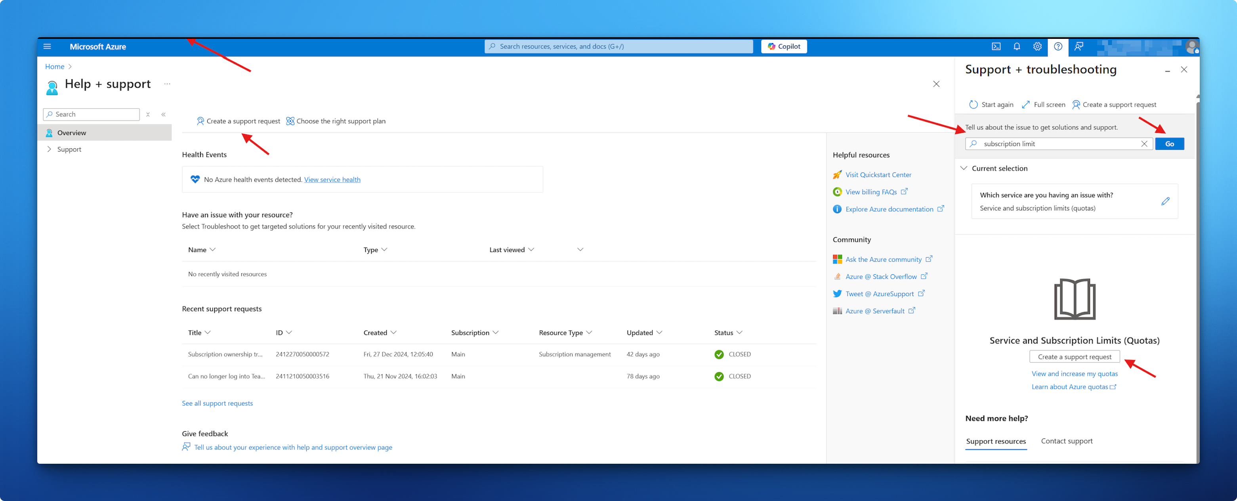Open the feedback icon in header
1237x501 pixels.
[x=1079, y=47]
